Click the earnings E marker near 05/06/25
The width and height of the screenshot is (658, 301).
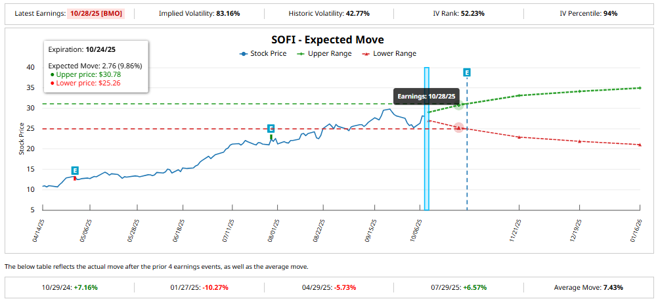point(75,170)
